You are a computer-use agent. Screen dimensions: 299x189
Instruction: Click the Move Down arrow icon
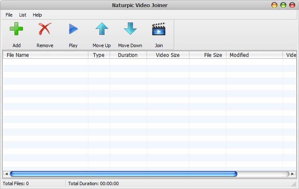coord(130,29)
